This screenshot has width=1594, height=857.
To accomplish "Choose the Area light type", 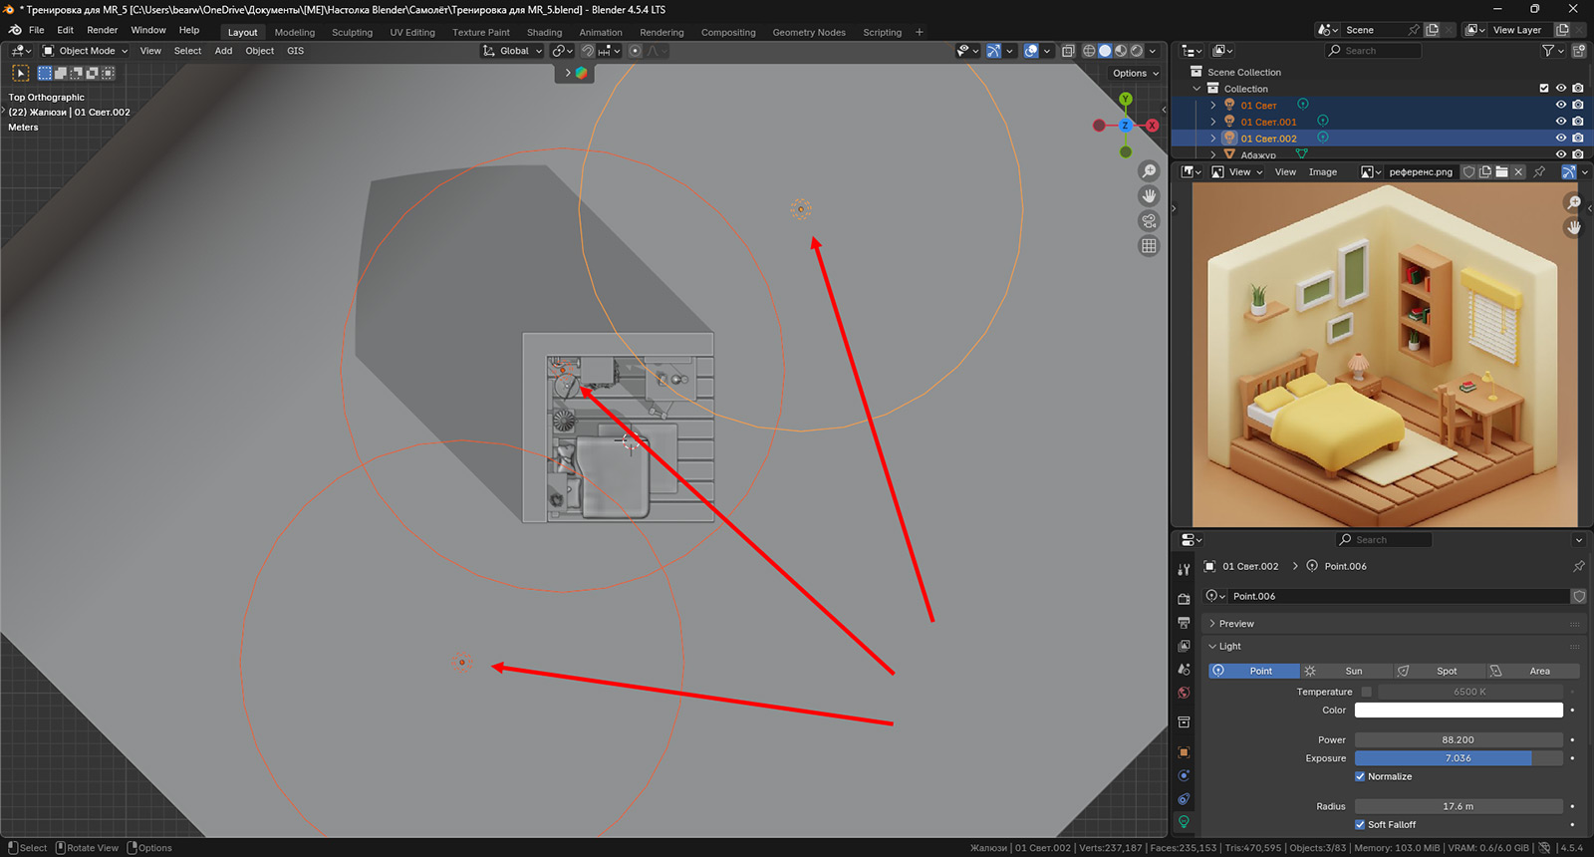I will [1532, 671].
